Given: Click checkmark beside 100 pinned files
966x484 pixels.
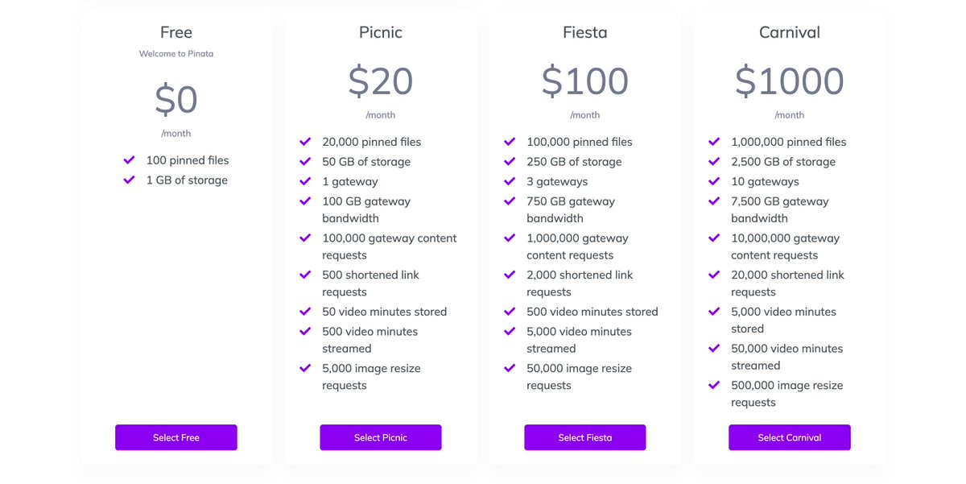Looking at the screenshot, I should pos(129,160).
